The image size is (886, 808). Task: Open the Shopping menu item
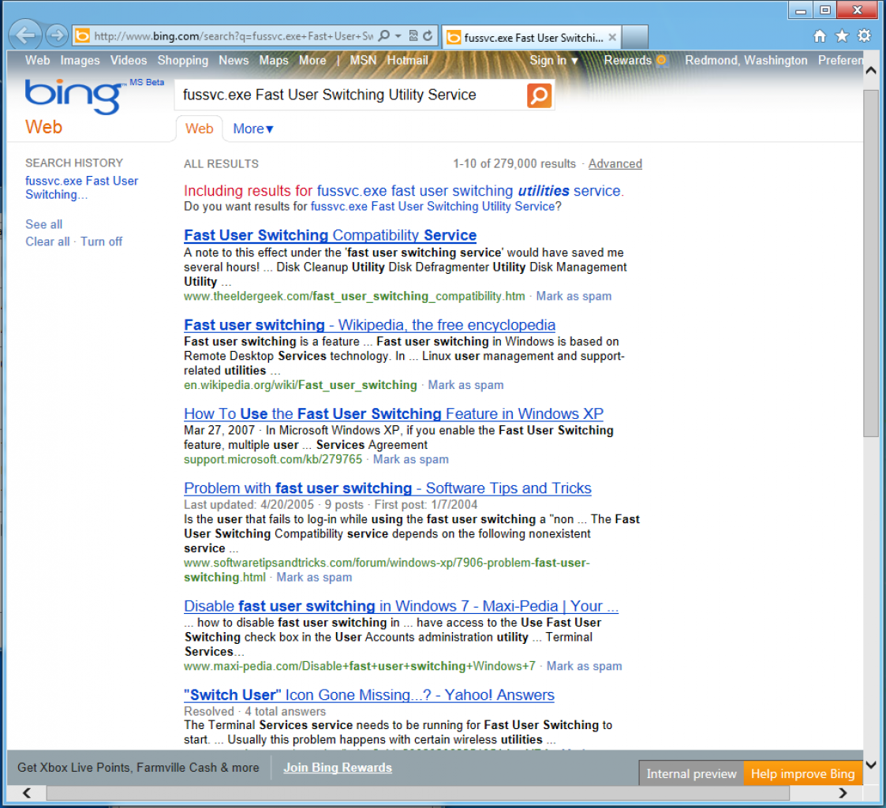tap(182, 61)
